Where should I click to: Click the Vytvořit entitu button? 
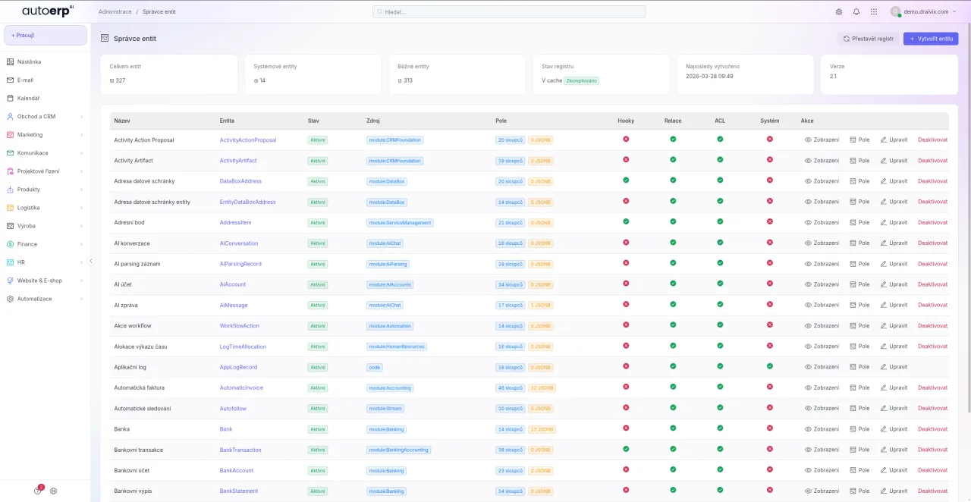click(931, 39)
